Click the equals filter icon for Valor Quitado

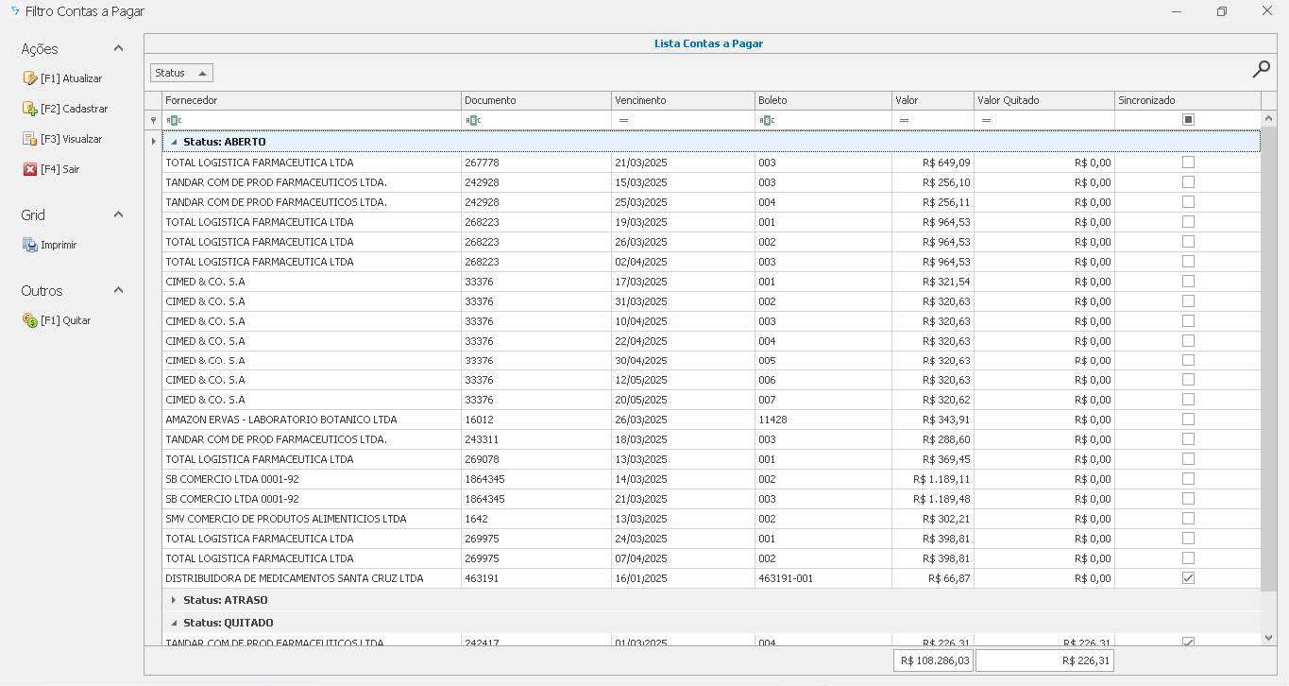(x=986, y=120)
